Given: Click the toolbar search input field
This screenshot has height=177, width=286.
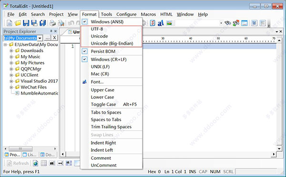Looking at the screenshot, I should click(197, 23).
